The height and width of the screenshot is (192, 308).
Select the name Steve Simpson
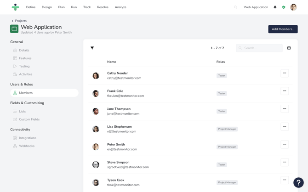pos(118,162)
